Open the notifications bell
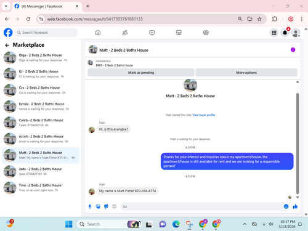This screenshot has width=308, height=231. pyautogui.click(x=285, y=33)
